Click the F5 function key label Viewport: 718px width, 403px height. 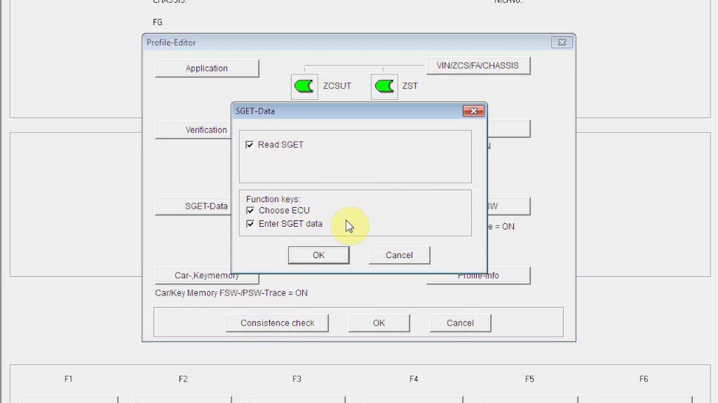[530, 379]
